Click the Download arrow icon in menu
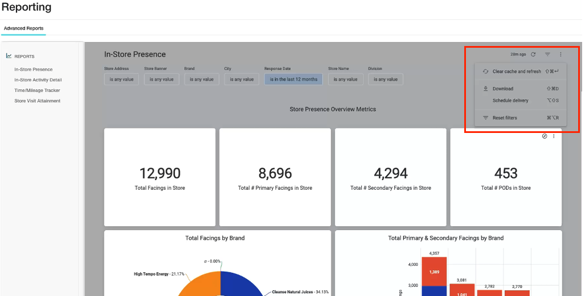 pyautogui.click(x=485, y=89)
